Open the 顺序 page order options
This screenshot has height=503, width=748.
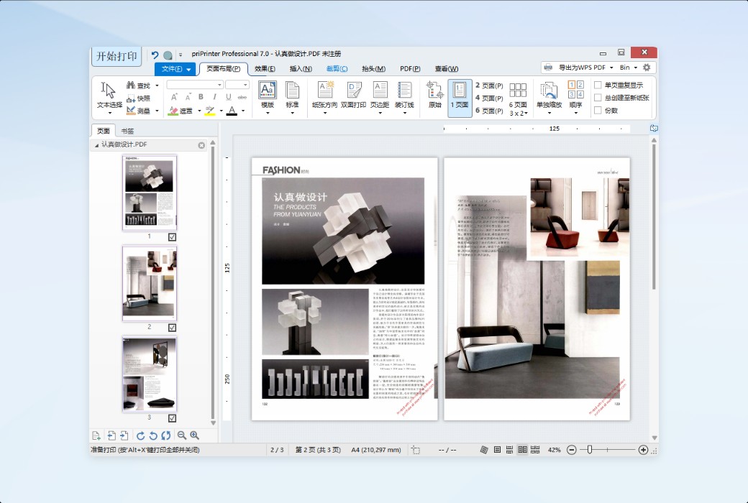[x=576, y=98]
